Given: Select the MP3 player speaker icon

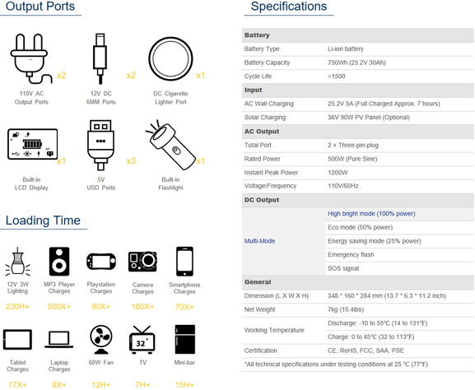Looking at the screenshot, I should (x=59, y=262).
